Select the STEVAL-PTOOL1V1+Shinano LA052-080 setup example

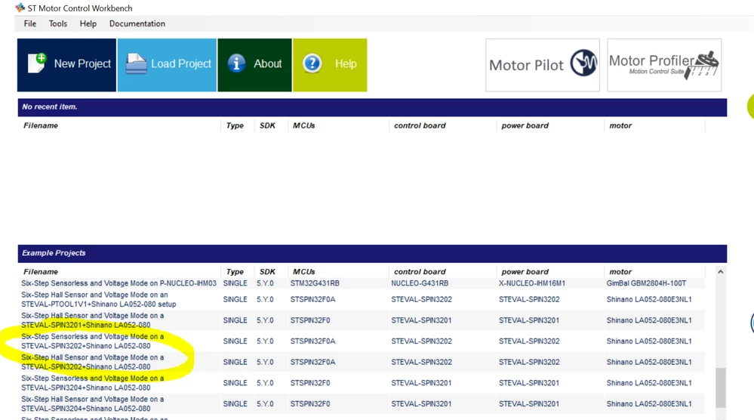click(99, 299)
